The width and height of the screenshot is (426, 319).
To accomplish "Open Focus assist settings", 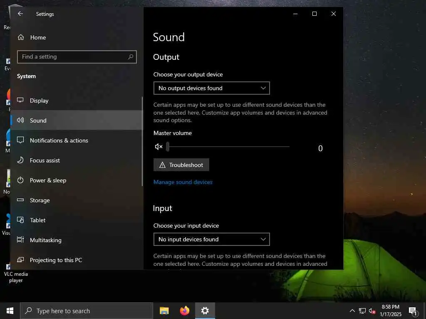I will pyautogui.click(x=77, y=160).
